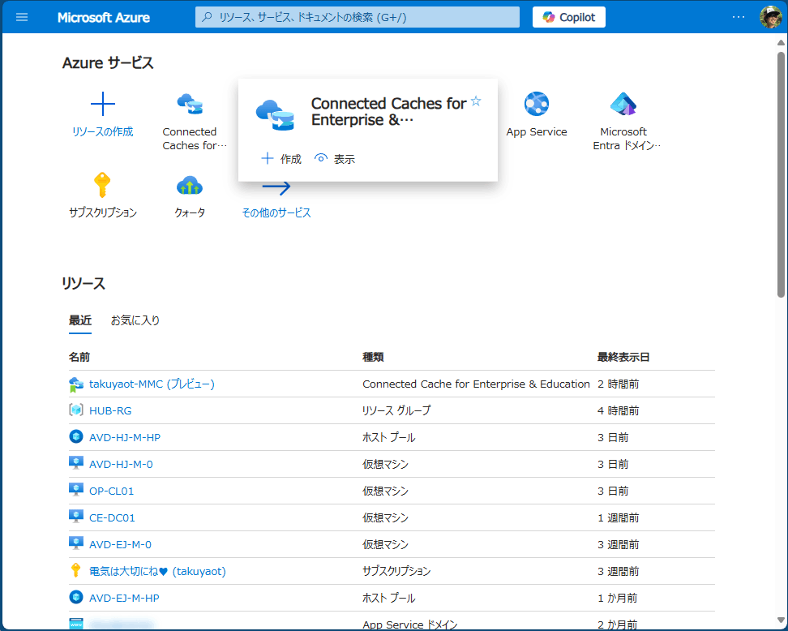Click the 1 か月前 cell
This screenshot has height=631, width=788.
tap(618, 598)
